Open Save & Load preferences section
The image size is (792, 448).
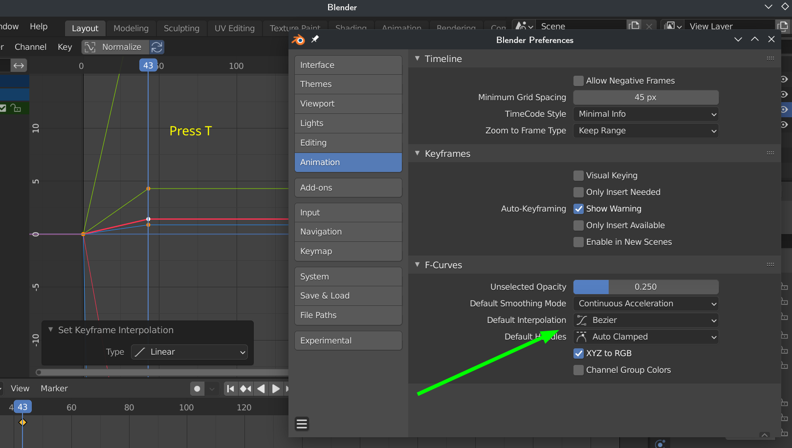tap(348, 296)
